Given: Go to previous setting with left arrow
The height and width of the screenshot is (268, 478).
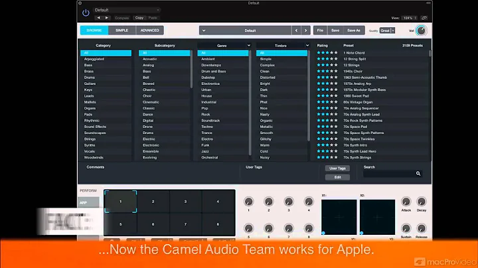Looking at the screenshot, I should pyautogui.click(x=98, y=18).
